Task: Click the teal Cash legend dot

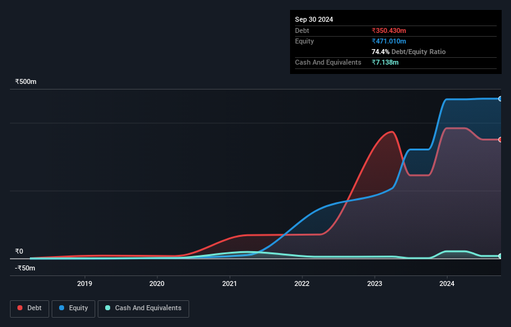Action: [108, 308]
